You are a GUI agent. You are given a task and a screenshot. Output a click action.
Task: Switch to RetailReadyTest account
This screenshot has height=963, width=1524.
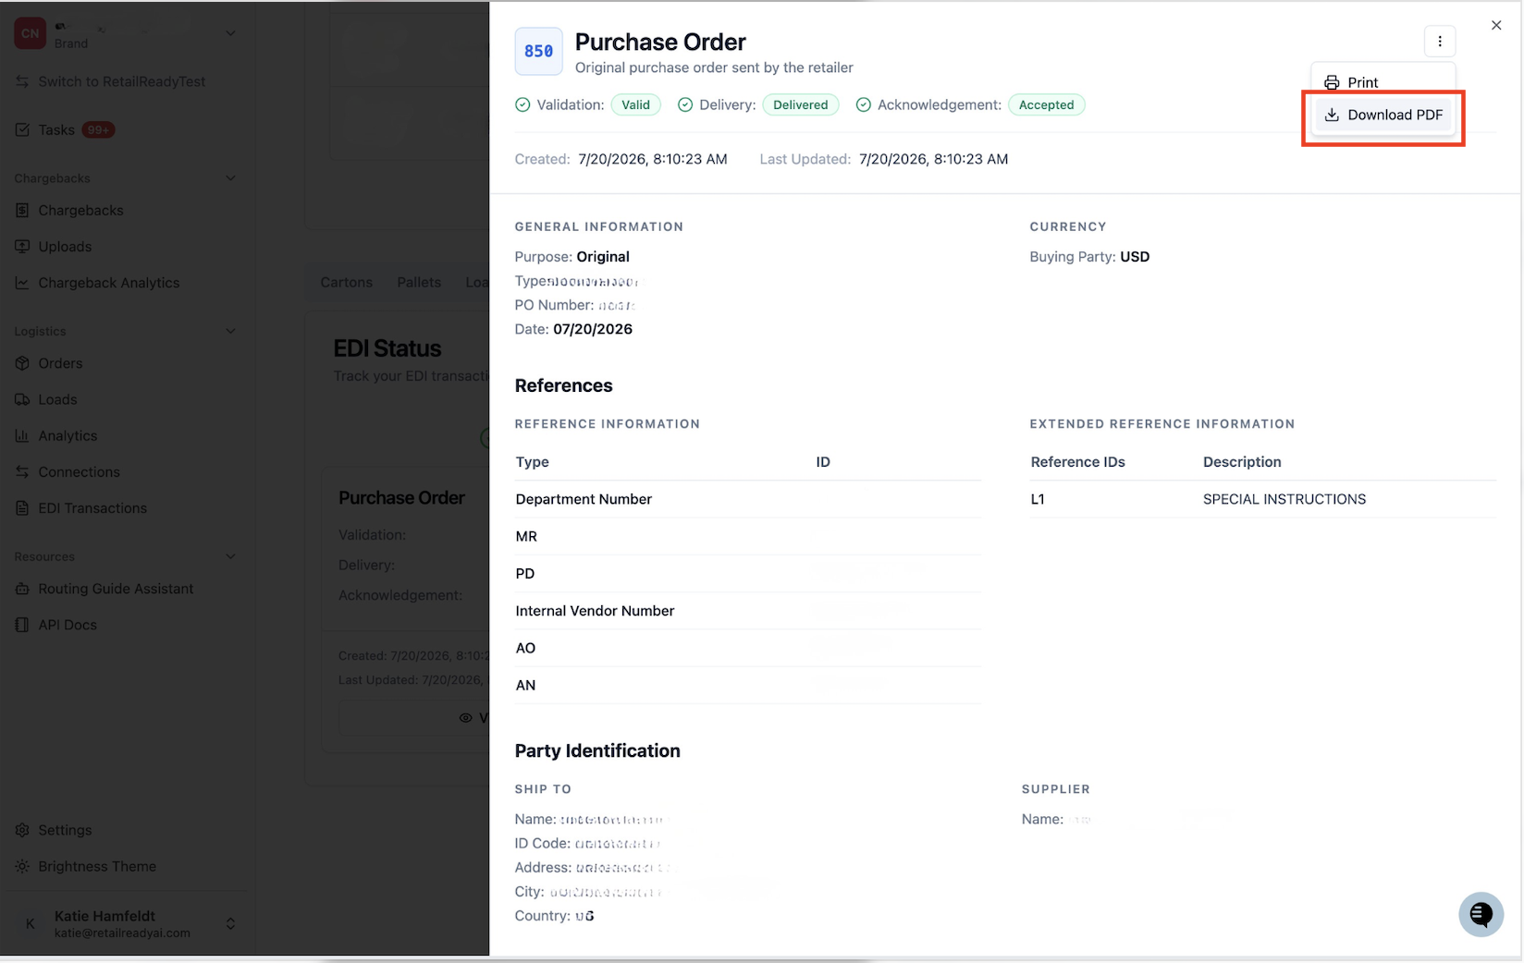pos(121,81)
